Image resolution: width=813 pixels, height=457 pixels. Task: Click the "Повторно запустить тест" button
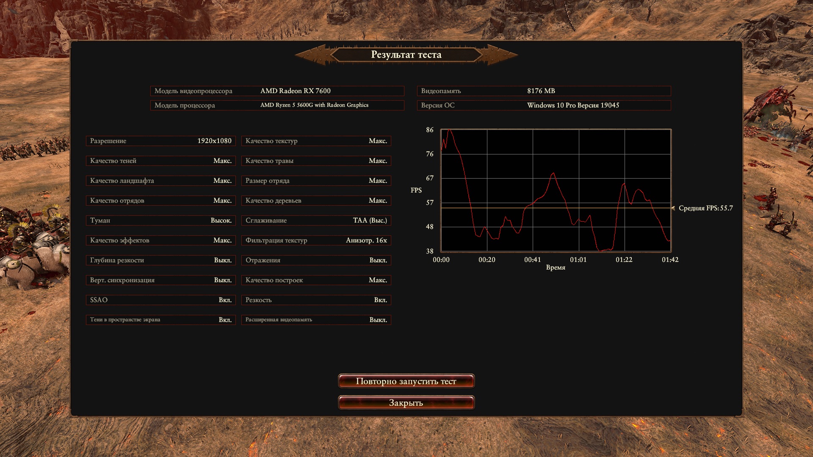(x=406, y=381)
